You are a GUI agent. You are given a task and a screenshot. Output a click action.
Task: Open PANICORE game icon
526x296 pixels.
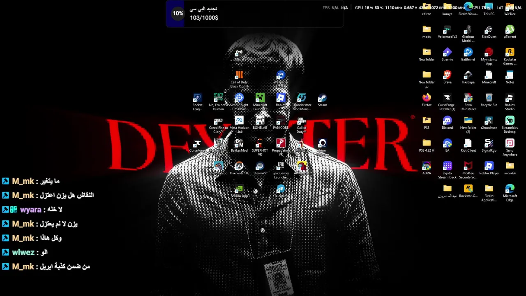(x=281, y=123)
